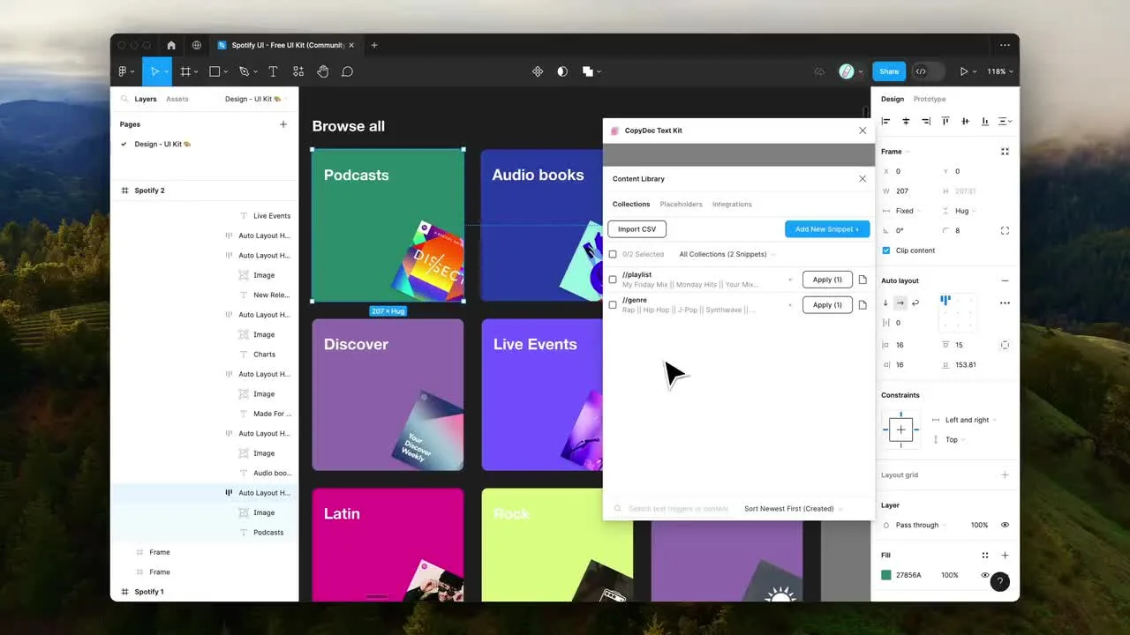Viewport: 1130px width, 635px height.
Task: Toggle Dev Mode code switch
Action: coord(922,71)
